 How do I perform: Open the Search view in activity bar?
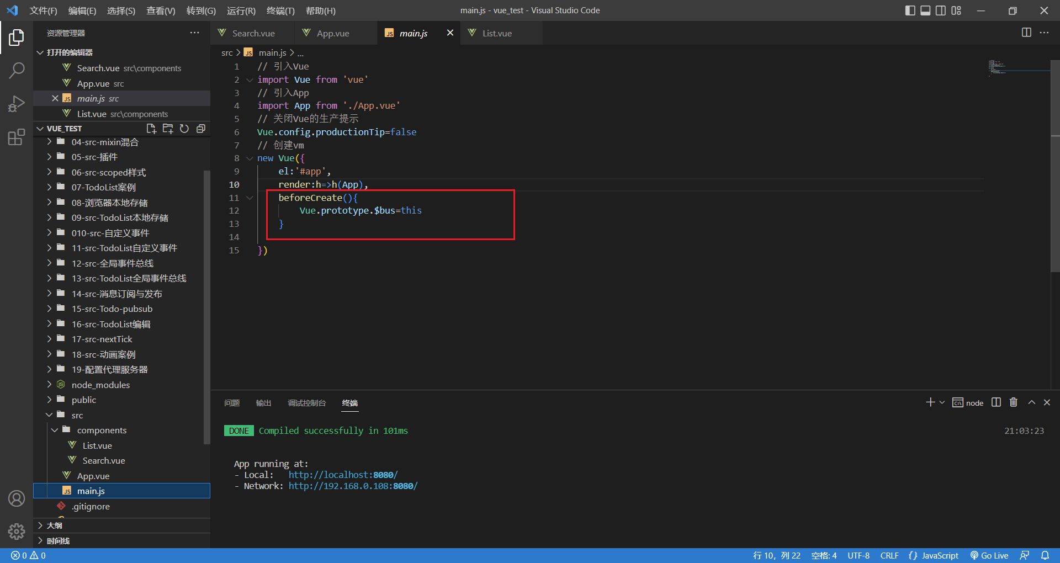tap(17, 70)
